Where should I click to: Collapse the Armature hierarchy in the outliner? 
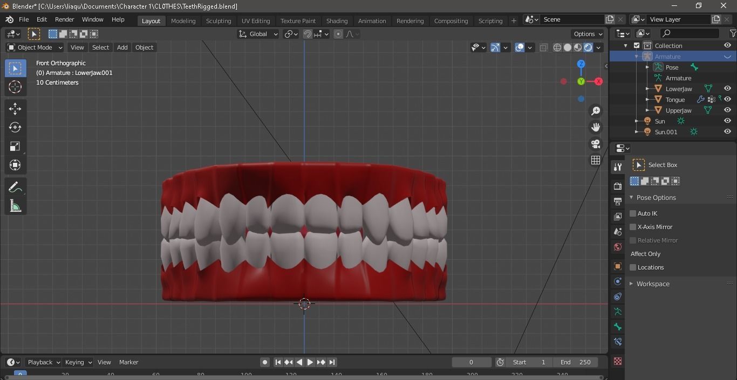pos(637,56)
